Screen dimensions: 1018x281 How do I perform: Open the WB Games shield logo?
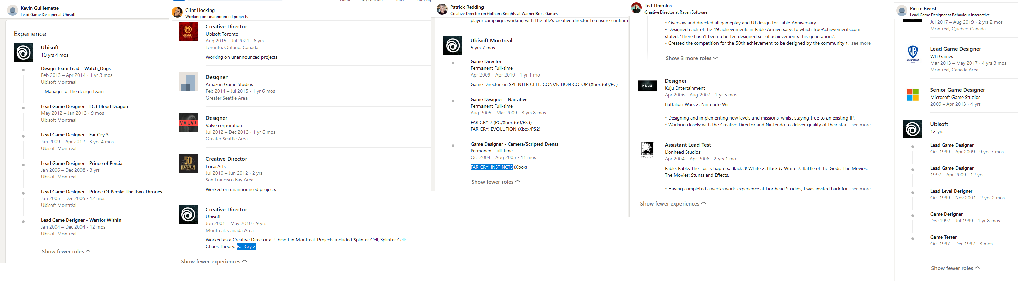tap(913, 54)
